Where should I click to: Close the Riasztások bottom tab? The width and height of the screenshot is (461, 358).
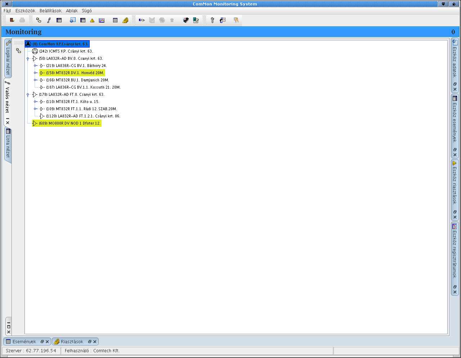(x=95, y=341)
